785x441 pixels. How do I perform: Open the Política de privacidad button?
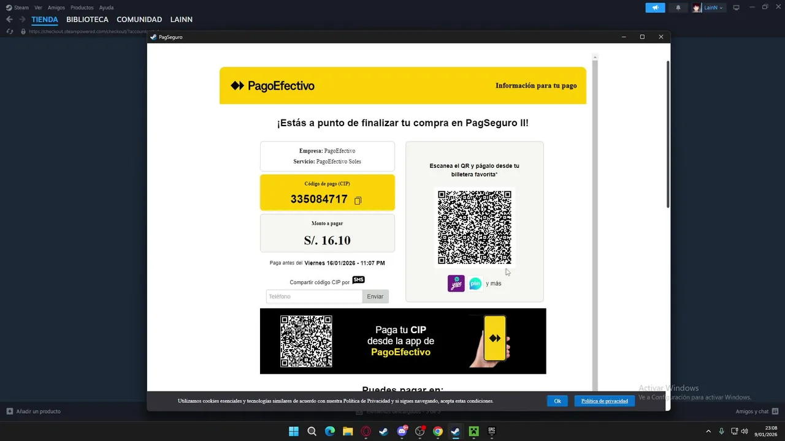coord(605,401)
